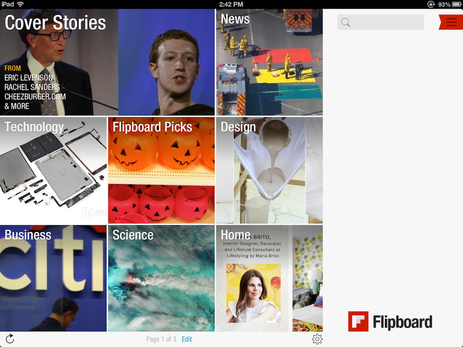Tap the refresh arrow icon
The width and height of the screenshot is (463, 347).
coord(10,339)
